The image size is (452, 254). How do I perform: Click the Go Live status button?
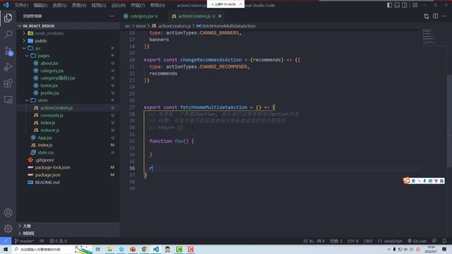tap(417, 241)
